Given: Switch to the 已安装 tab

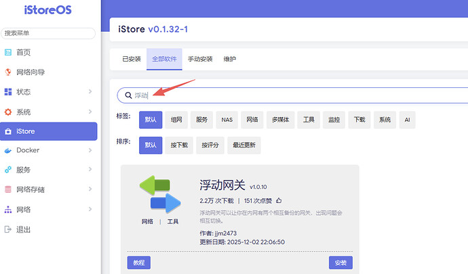Looking at the screenshot, I should pos(132,59).
